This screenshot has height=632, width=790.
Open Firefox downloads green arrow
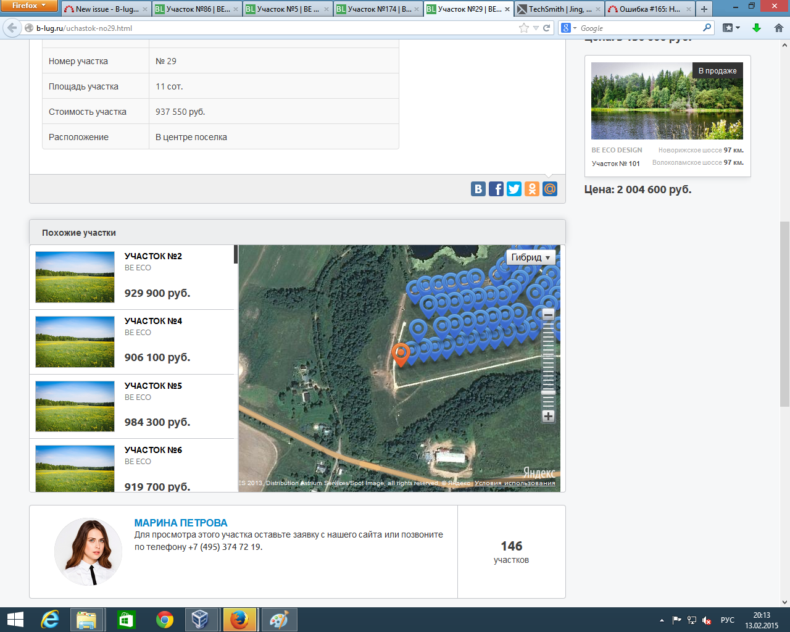[757, 28]
